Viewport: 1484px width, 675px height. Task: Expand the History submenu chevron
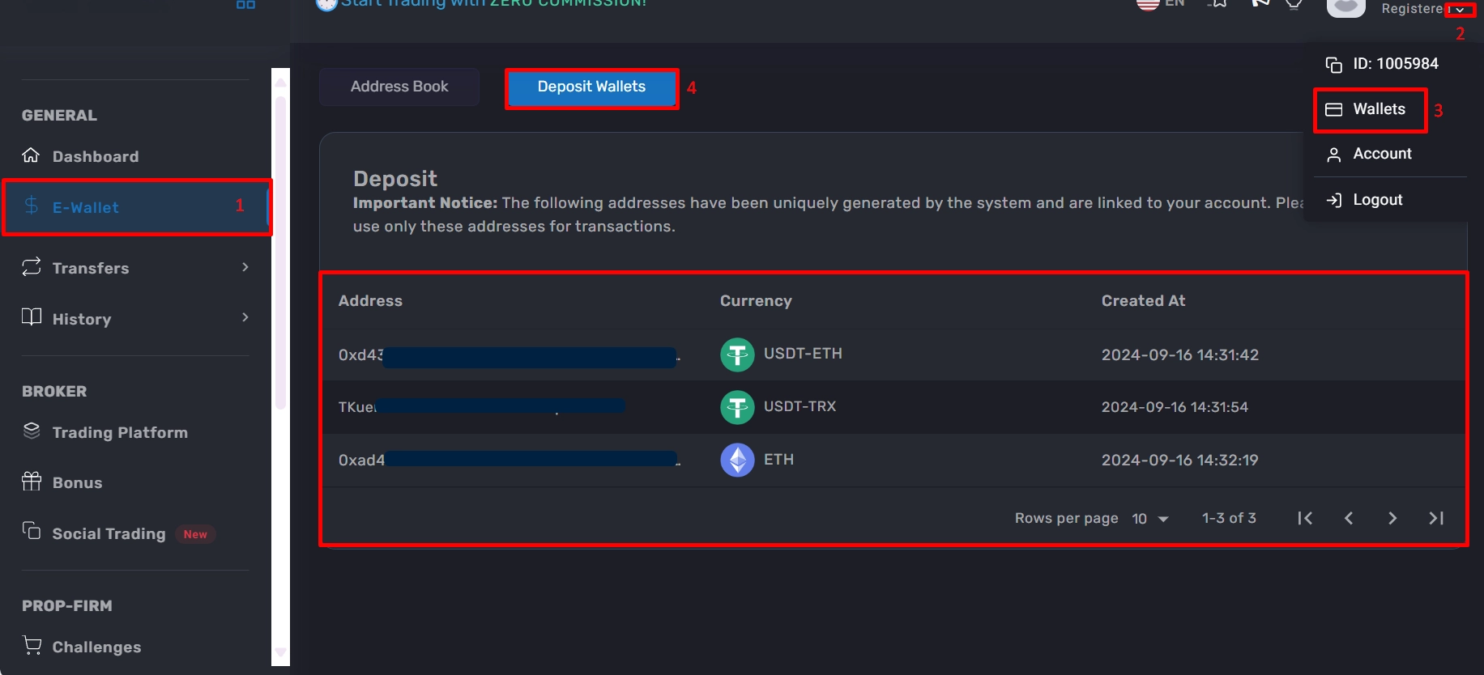point(245,317)
